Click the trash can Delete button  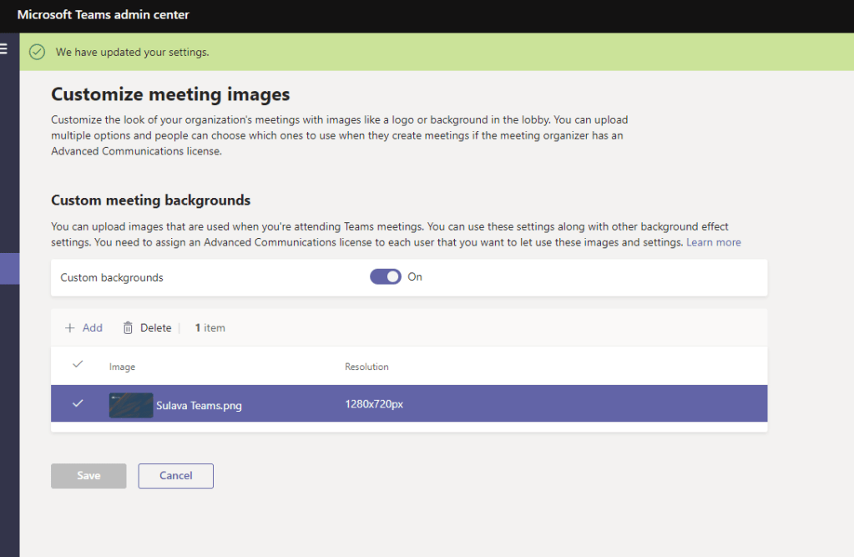147,328
